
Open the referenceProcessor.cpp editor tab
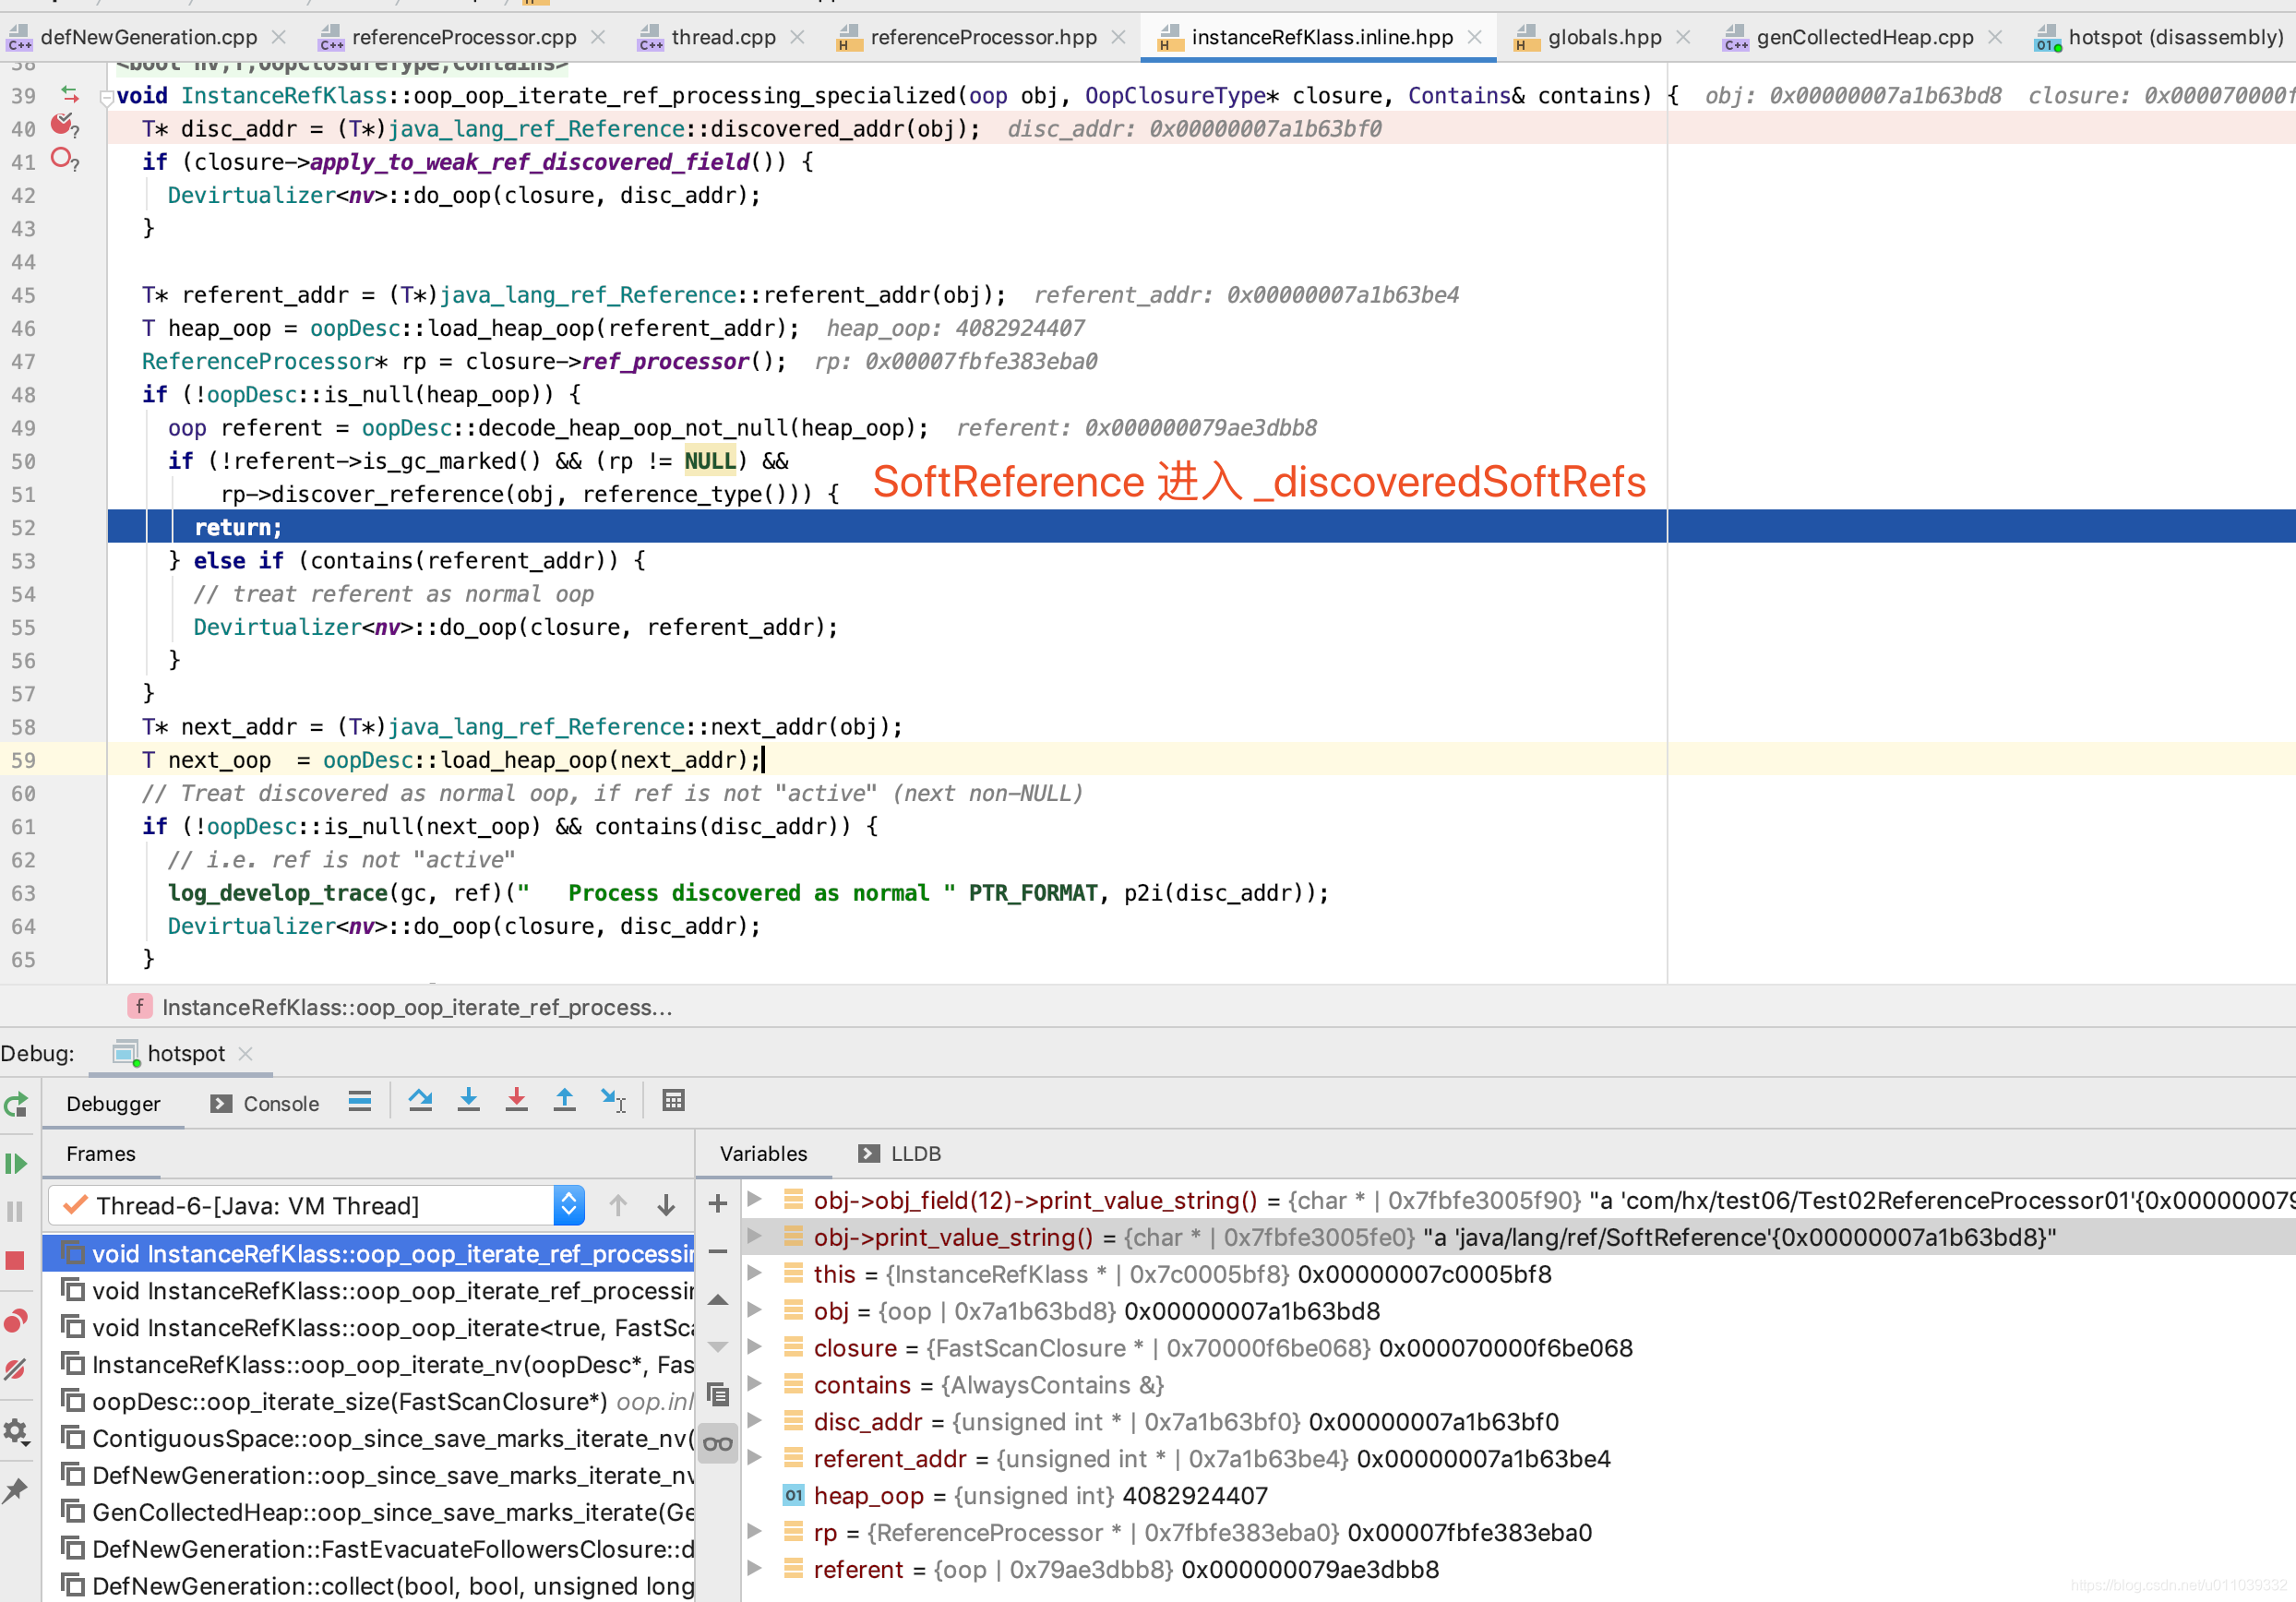[463, 38]
